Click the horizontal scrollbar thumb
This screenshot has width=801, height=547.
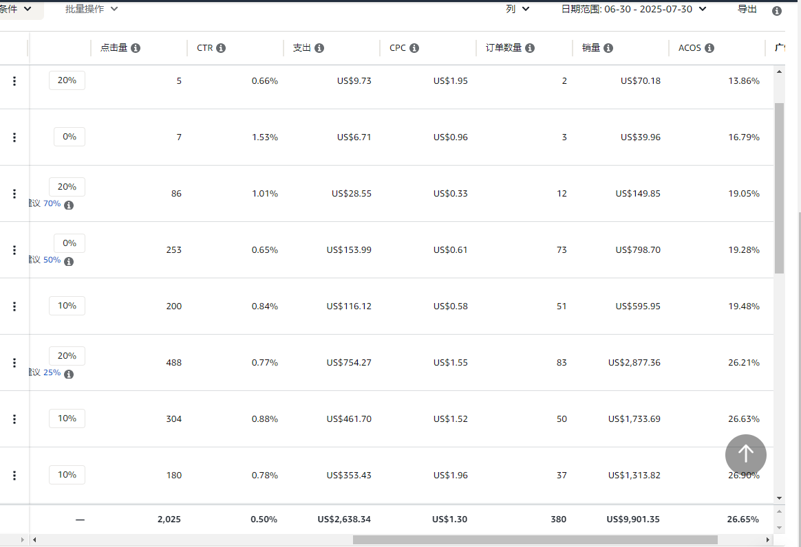(535, 540)
